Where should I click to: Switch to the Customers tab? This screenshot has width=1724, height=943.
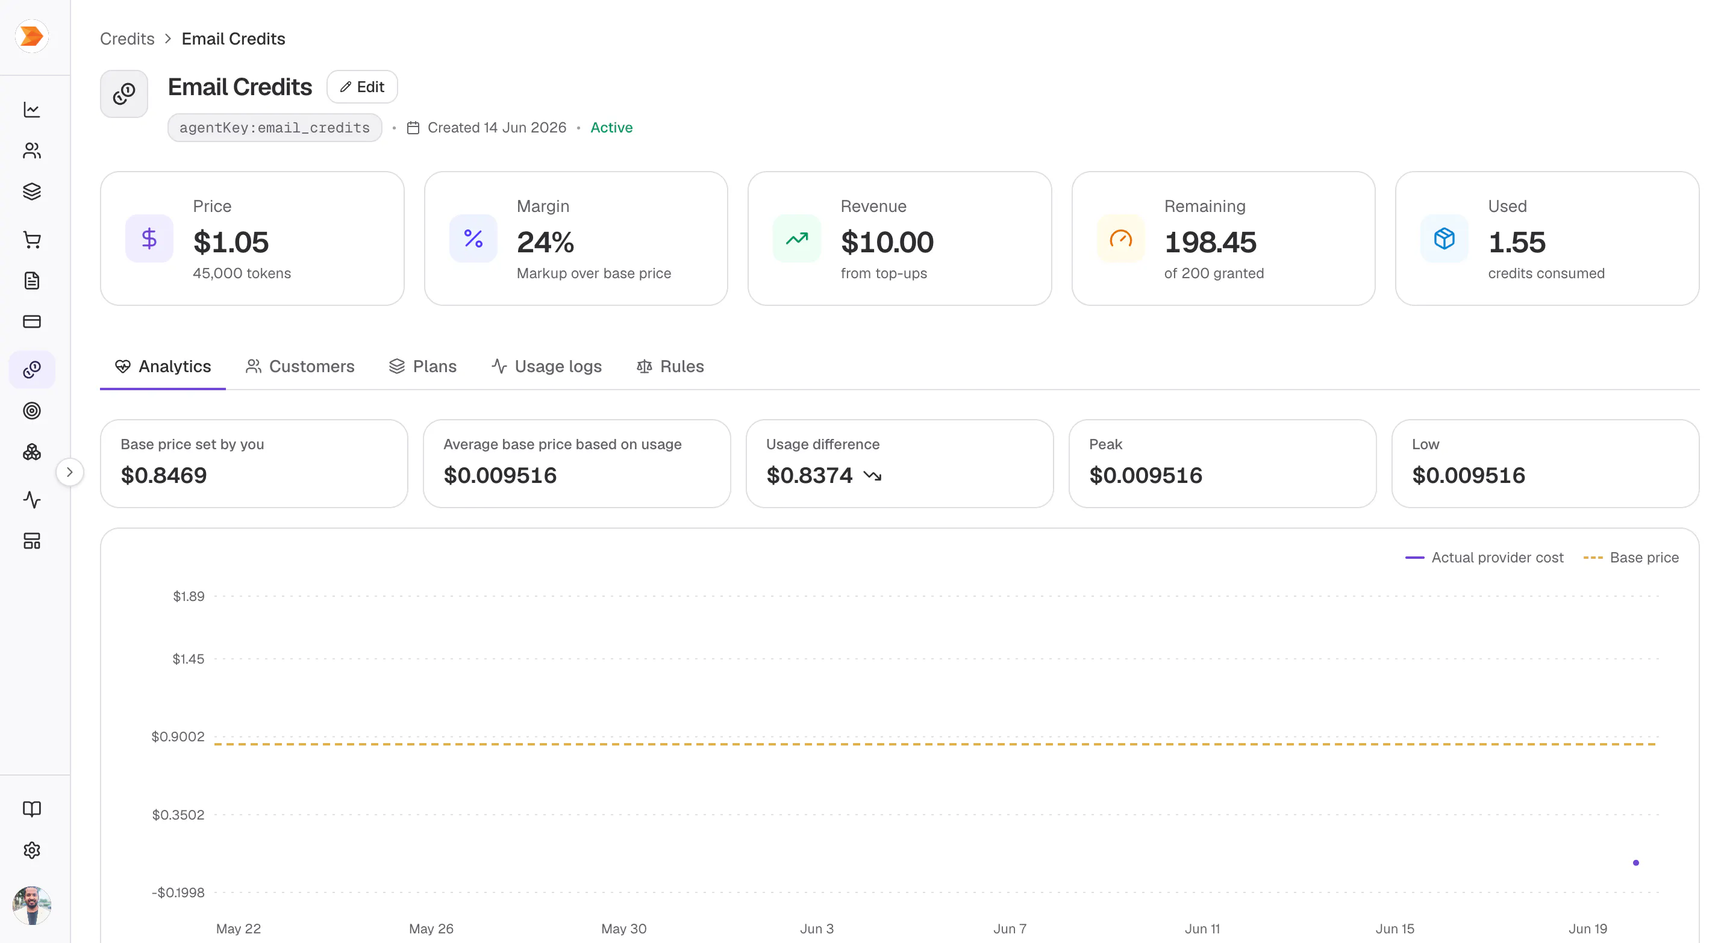click(300, 367)
